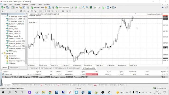Close order 20852942 with X
Viewport: 169px width, 95px height.
[x=167, y=74]
